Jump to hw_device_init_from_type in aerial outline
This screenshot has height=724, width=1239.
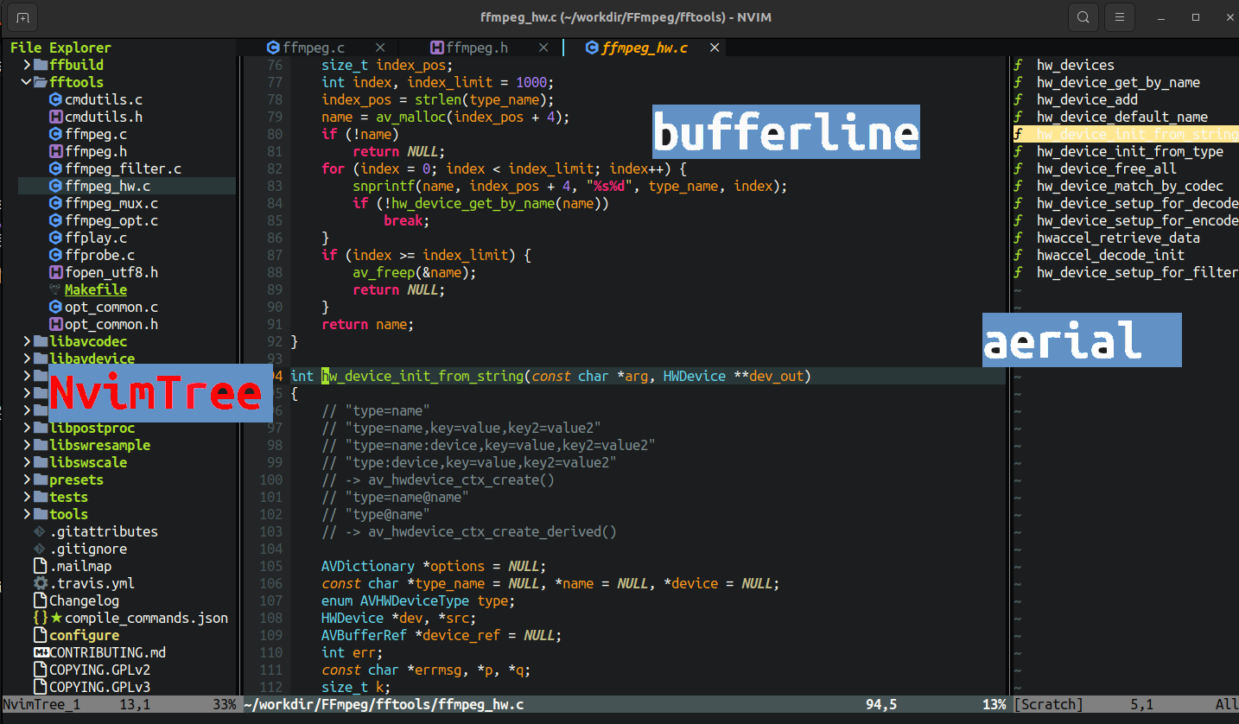(1130, 151)
